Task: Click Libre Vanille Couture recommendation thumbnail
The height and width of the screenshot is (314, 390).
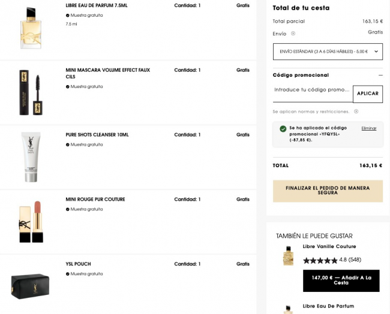Action: 288,256
